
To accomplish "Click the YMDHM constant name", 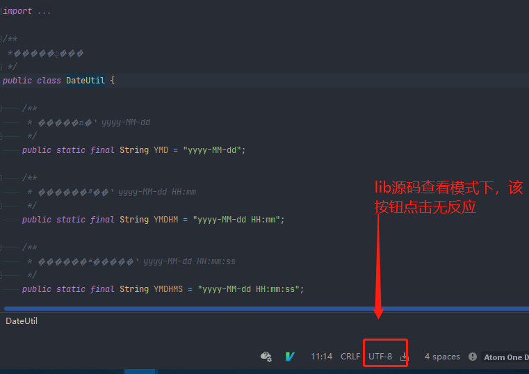I will point(165,220).
